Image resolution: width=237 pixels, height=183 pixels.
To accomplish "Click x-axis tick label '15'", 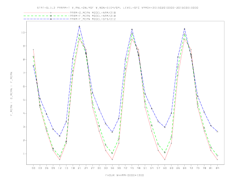I will pyautogui.click(x=66, y=168).
